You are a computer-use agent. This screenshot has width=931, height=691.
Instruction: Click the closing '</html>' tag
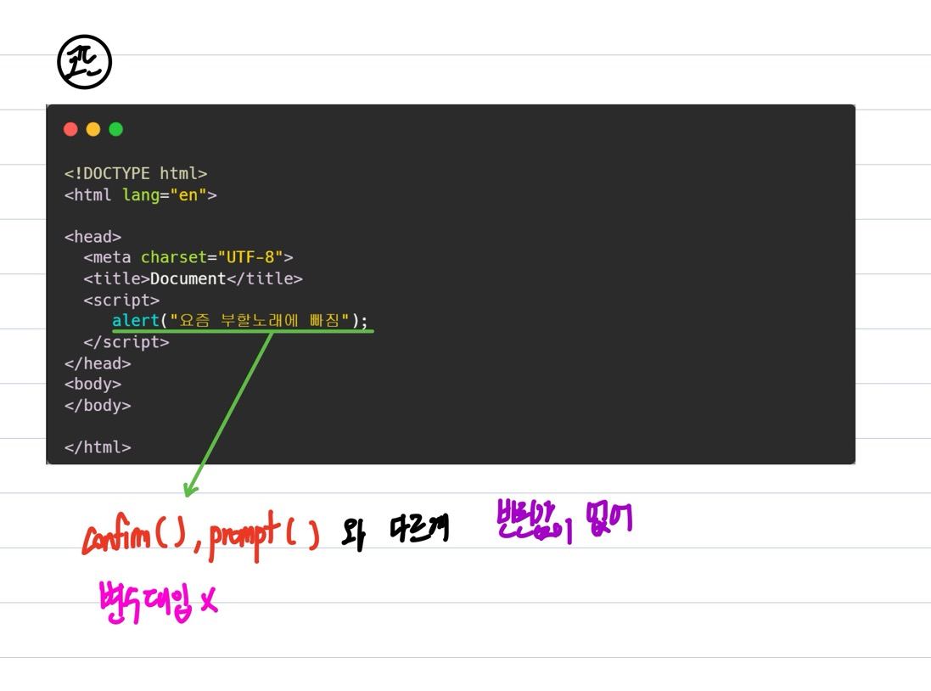click(x=98, y=447)
